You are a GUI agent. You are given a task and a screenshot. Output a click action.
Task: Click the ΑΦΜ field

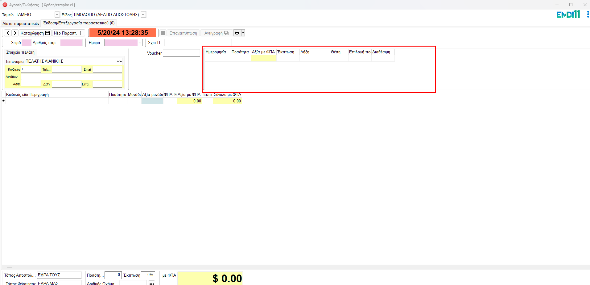[31, 84]
